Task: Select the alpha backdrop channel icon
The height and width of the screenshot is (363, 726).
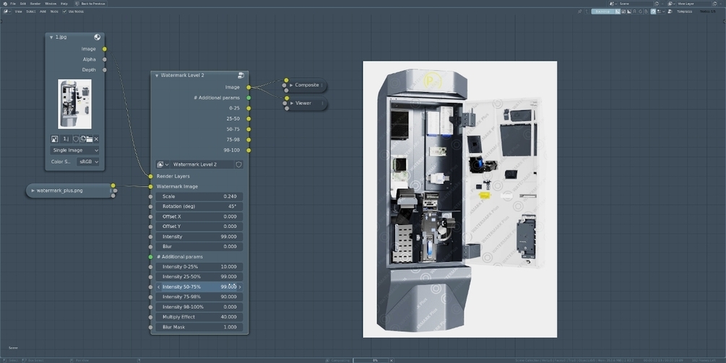Action: pos(628,12)
